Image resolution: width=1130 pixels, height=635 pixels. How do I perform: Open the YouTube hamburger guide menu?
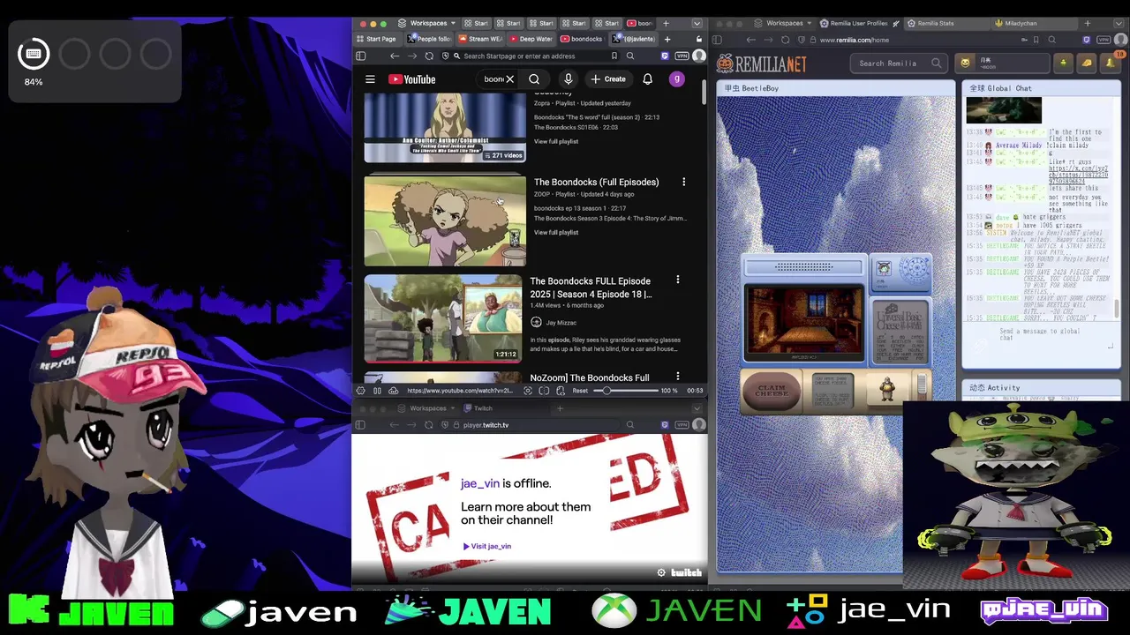370,79
